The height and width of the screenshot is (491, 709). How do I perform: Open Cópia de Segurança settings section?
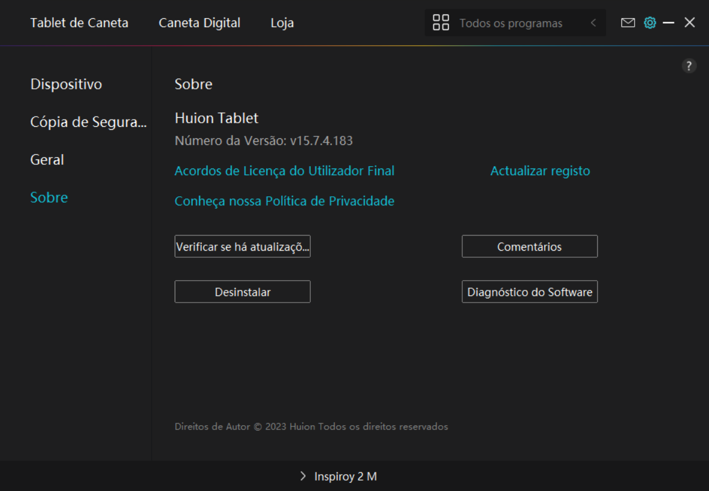pyautogui.click(x=88, y=122)
